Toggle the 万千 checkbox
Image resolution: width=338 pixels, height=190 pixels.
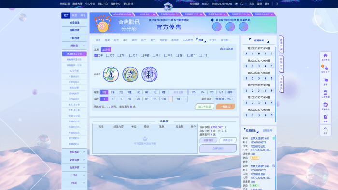pos(96,55)
